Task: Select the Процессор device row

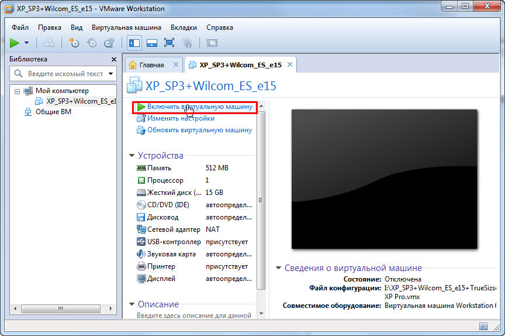Action: (x=194, y=180)
